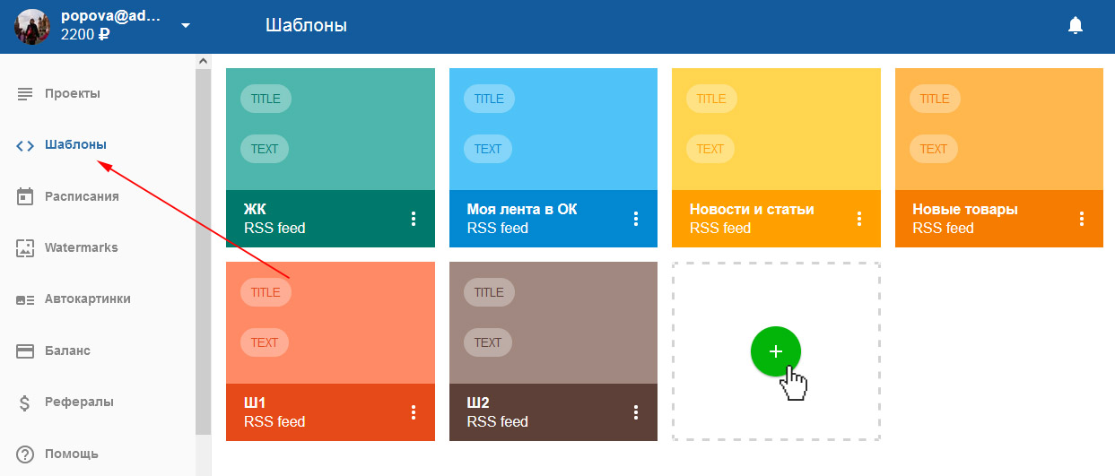Open three-dot menu on Новые товары card
The width and height of the screenshot is (1115, 476).
pyautogui.click(x=1082, y=219)
